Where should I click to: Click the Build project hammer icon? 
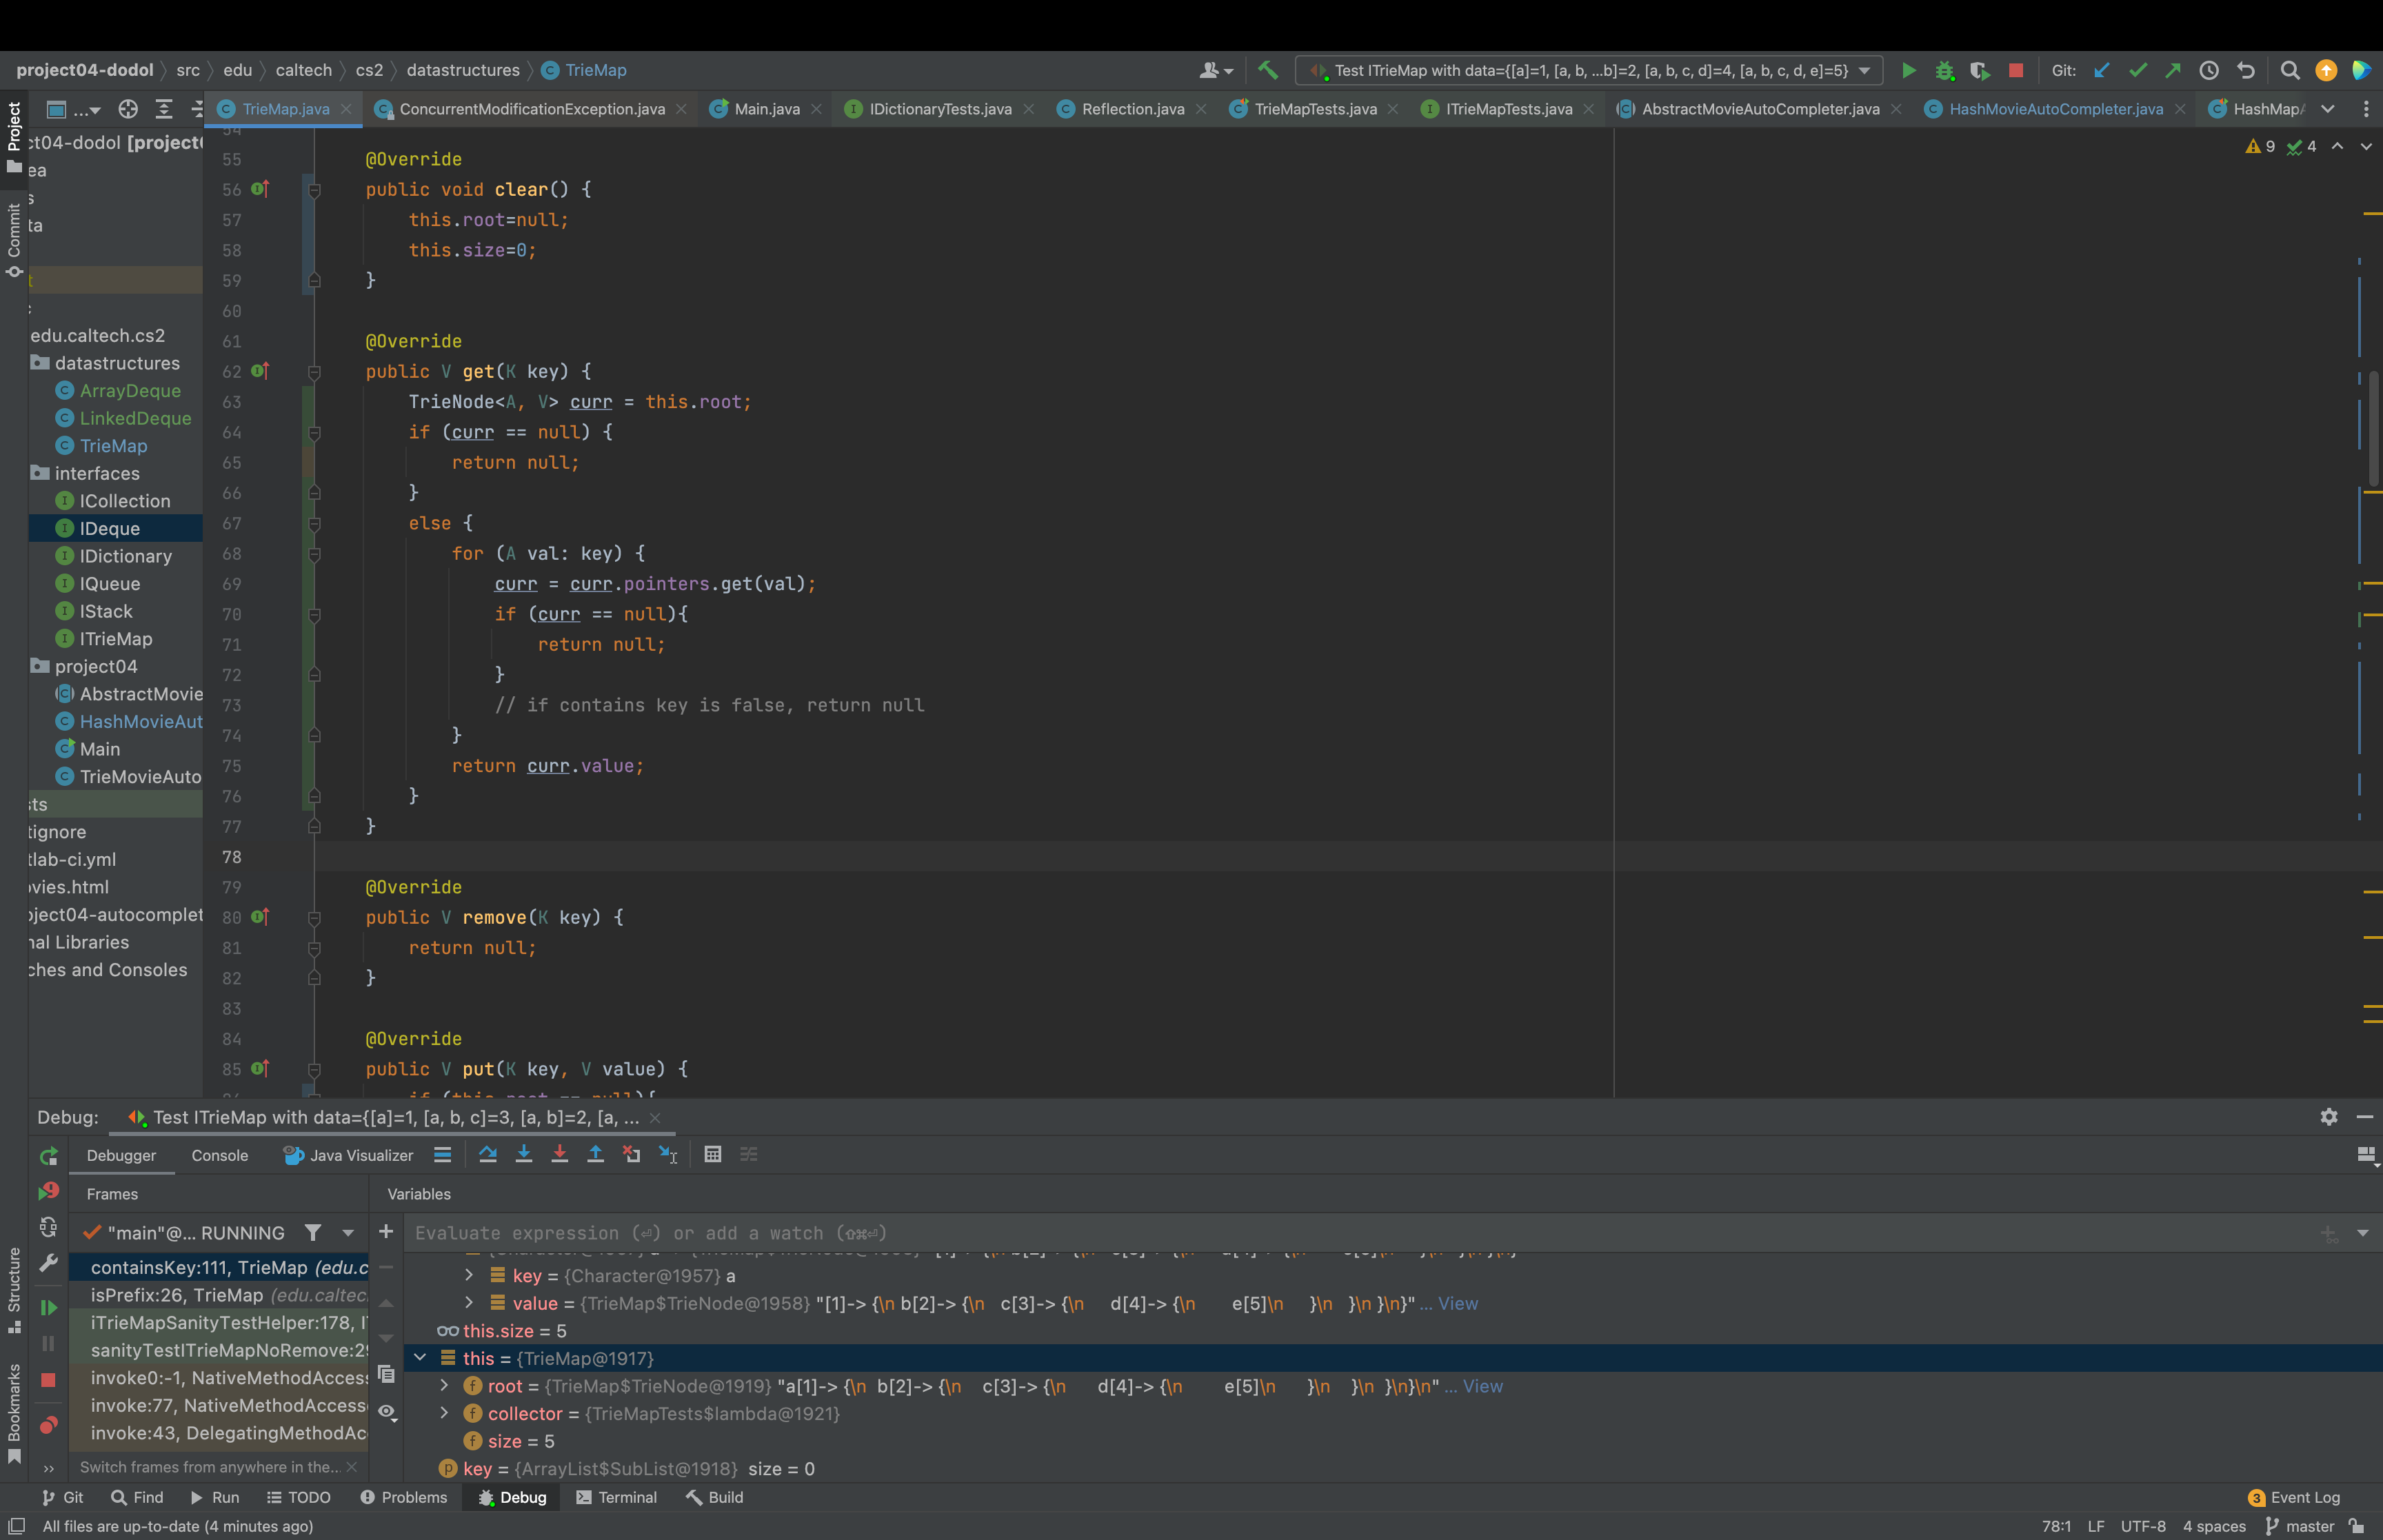(1268, 70)
